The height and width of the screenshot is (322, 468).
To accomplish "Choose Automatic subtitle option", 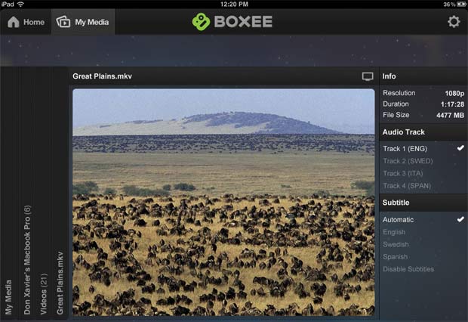I will click(x=423, y=220).
